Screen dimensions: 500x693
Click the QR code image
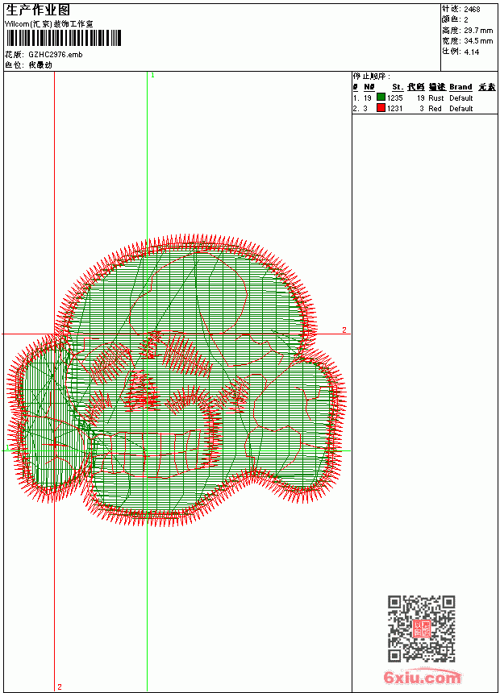pos(422,629)
